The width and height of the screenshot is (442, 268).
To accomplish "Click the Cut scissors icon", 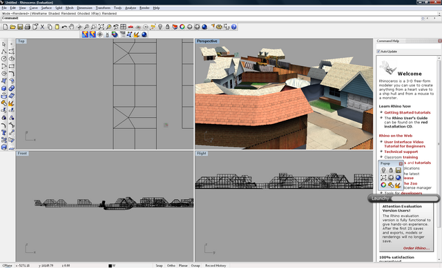I will pyautogui.click(x=42, y=27).
